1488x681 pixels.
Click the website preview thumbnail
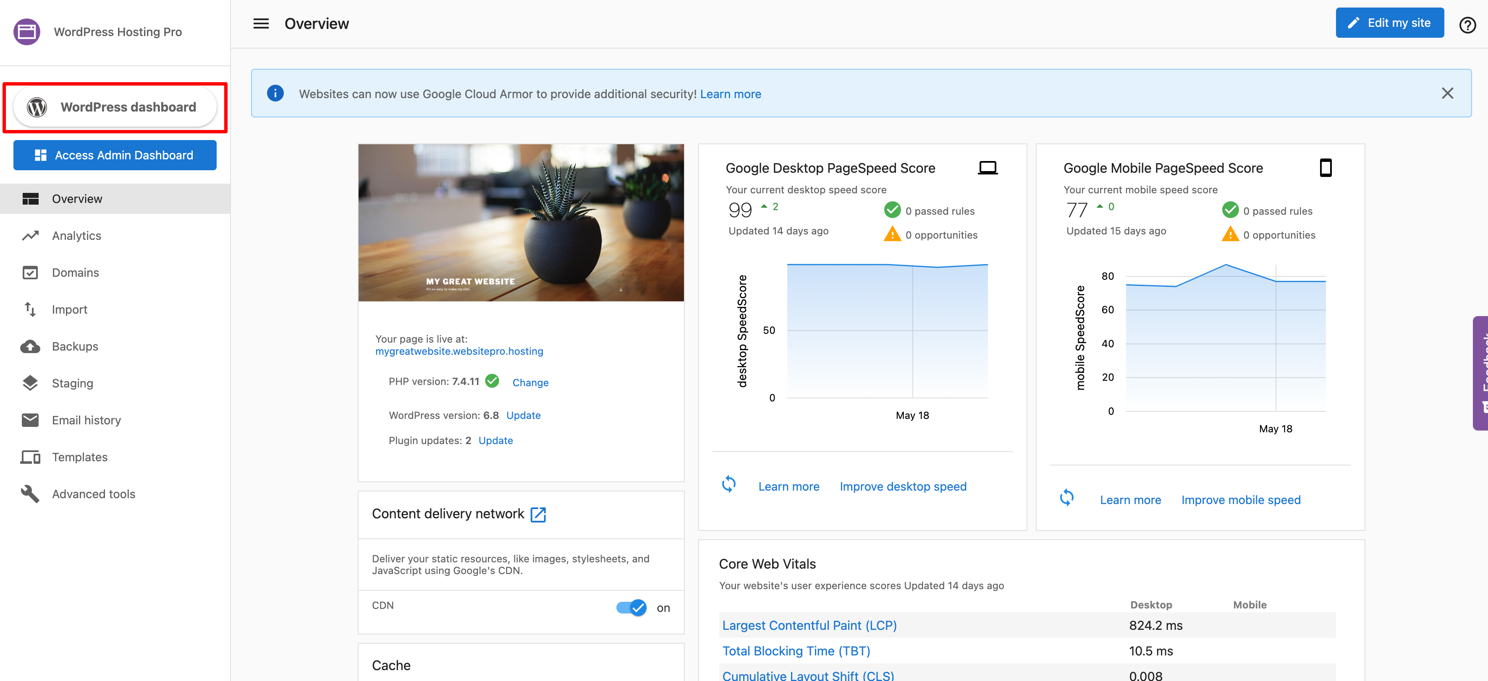pyautogui.click(x=521, y=223)
